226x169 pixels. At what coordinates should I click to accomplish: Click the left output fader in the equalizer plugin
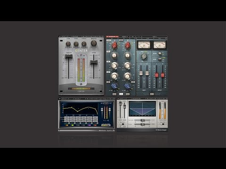(102, 110)
